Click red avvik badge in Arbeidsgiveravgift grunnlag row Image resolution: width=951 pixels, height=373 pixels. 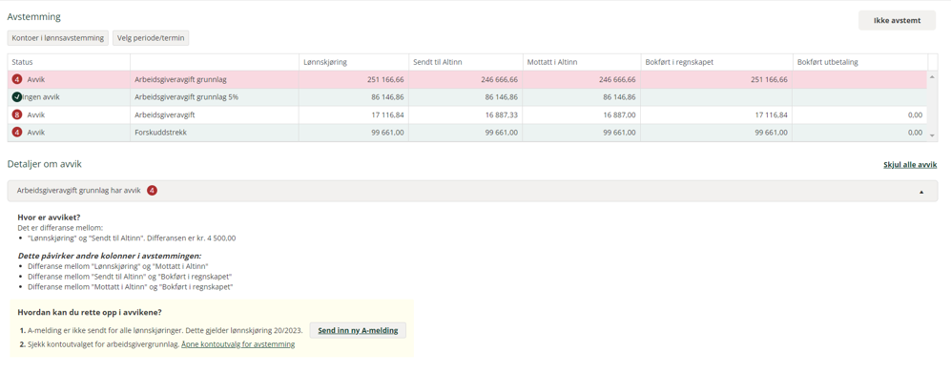(x=16, y=79)
